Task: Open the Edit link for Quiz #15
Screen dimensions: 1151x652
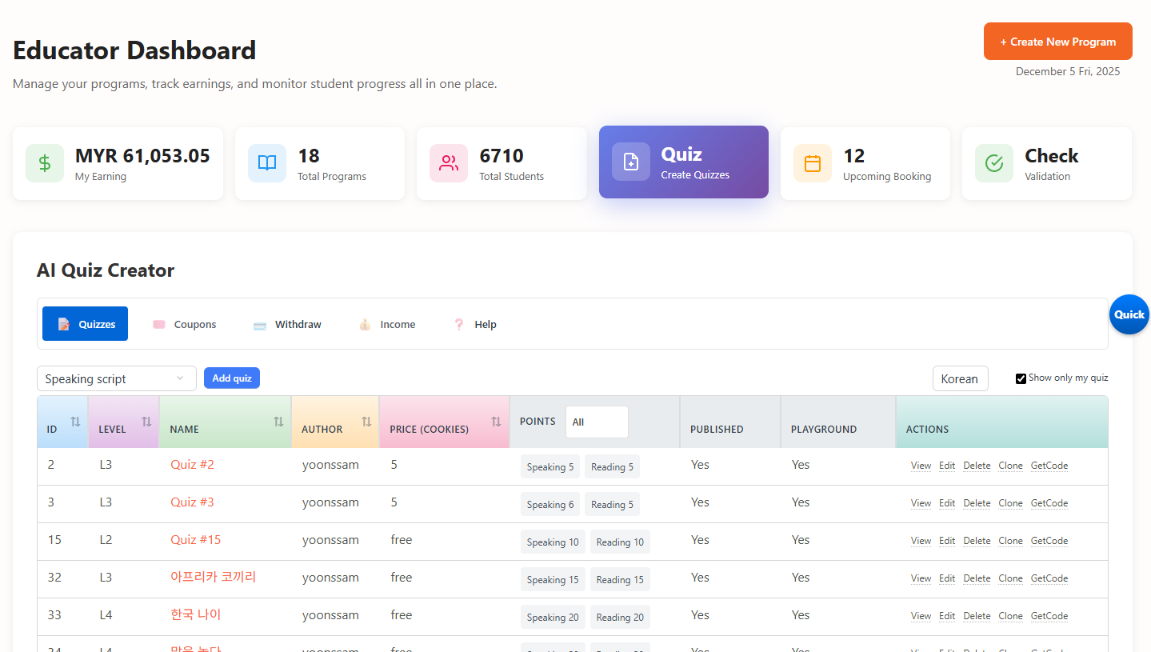Action: click(x=947, y=540)
